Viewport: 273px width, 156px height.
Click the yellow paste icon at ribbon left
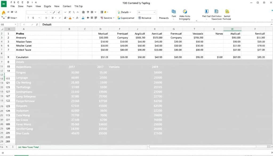(3, 13)
